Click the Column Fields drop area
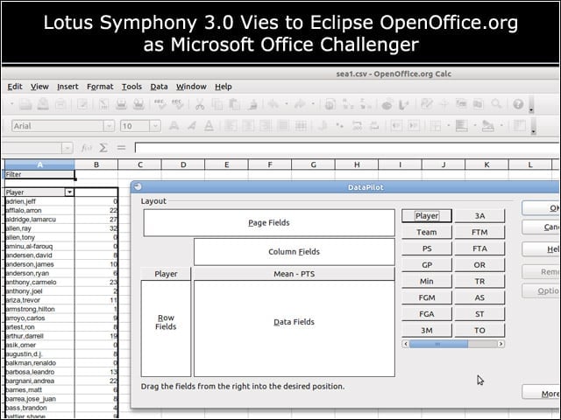 (x=295, y=252)
